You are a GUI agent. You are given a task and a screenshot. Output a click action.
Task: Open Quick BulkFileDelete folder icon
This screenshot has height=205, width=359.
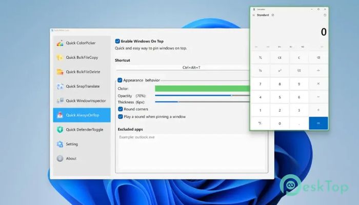click(x=60, y=72)
